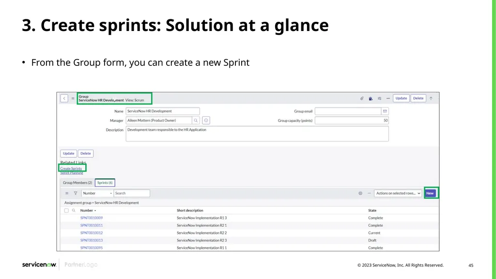Click into the Manager field

[x=159, y=121]
